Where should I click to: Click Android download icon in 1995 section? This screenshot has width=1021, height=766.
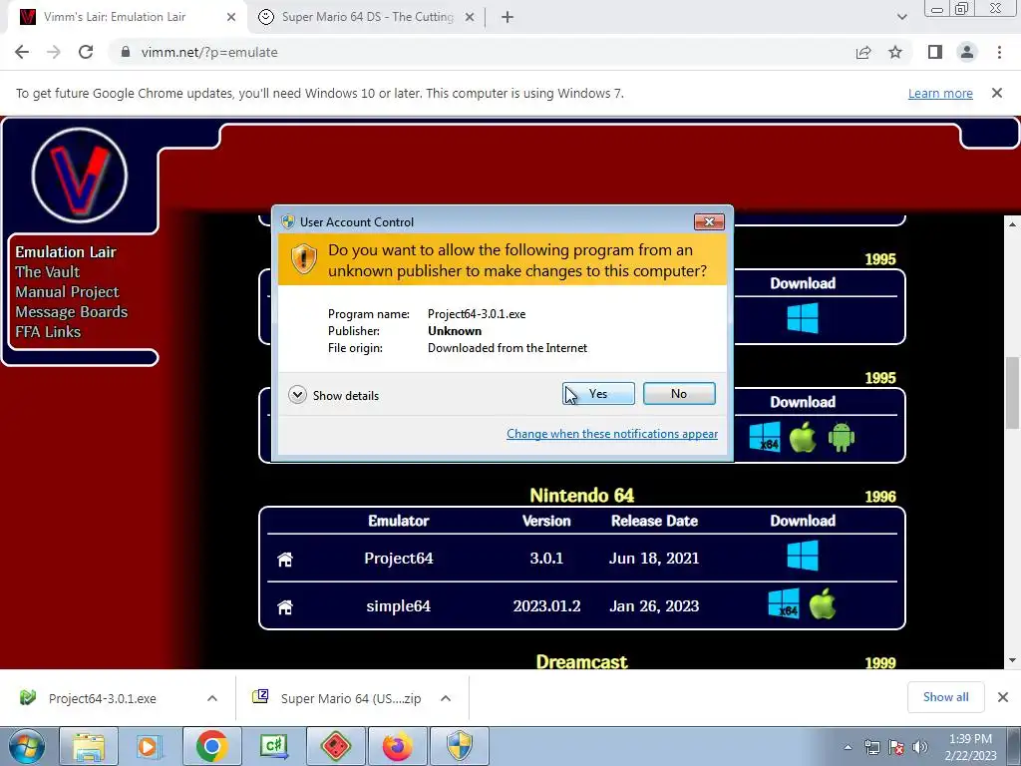tap(842, 437)
